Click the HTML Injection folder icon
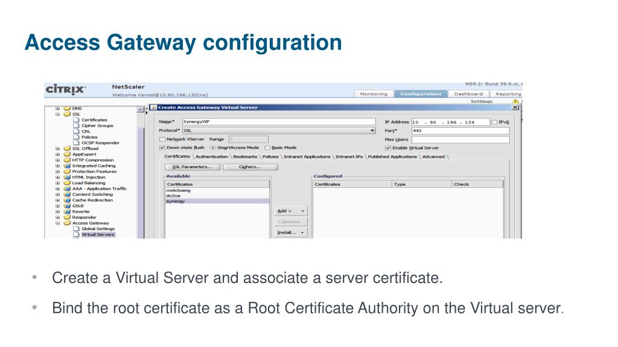 coord(67,177)
